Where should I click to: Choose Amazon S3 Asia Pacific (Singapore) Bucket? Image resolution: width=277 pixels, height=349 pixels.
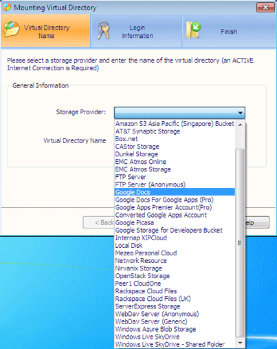(x=175, y=124)
